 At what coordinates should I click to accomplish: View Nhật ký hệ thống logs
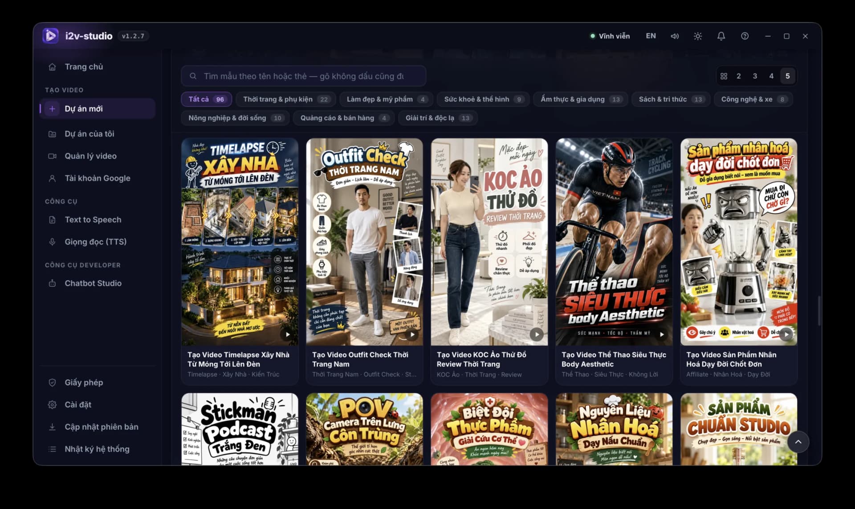point(97,449)
